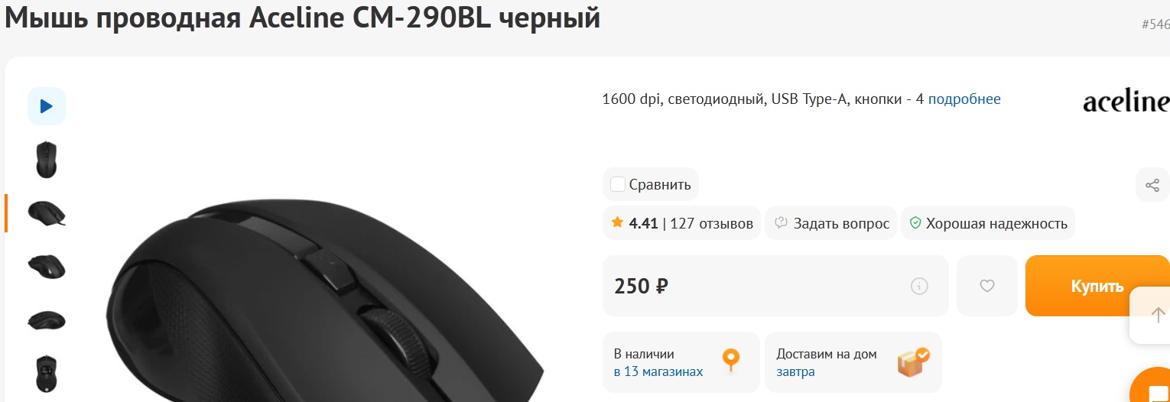Click the store location pin icon
Image resolution: width=1170 pixels, height=402 pixels.
pyautogui.click(x=731, y=360)
